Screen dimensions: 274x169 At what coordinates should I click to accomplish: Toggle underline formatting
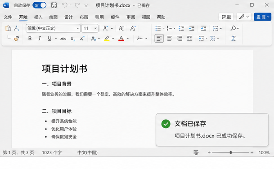tap(49, 39)
